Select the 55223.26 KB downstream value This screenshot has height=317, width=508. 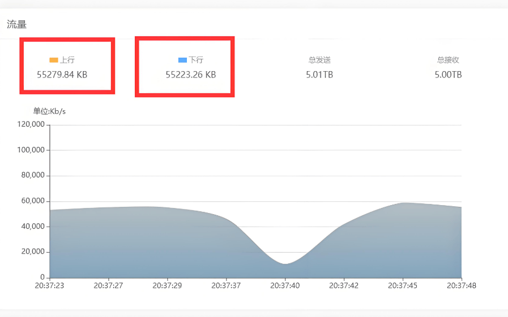pyautogui.click(x=191, y=75)
